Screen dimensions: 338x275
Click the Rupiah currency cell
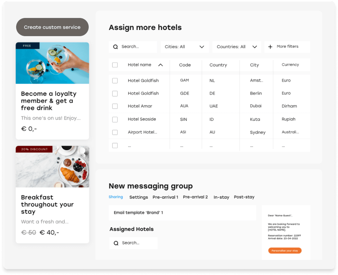tap(289, 119)
